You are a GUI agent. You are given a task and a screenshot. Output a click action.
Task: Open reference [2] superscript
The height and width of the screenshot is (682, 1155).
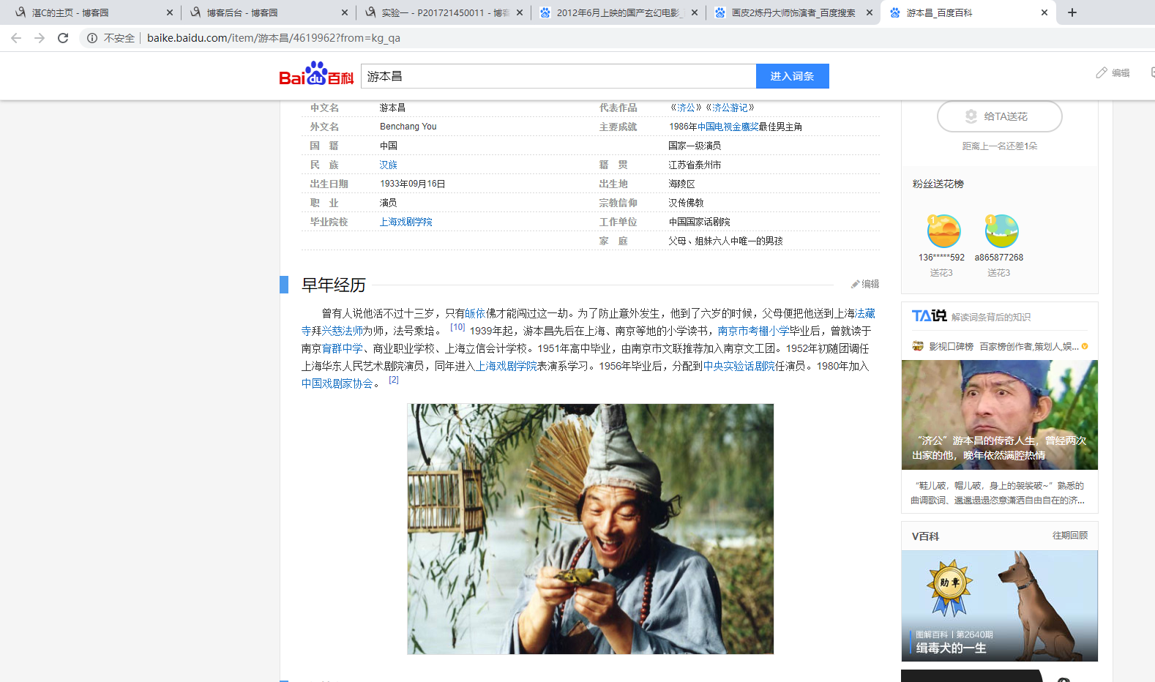click(394, 380)
